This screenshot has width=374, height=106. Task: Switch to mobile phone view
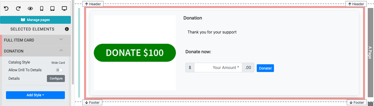pyautogui.click(x=42, y=8)
